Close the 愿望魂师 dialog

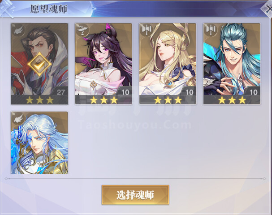268,9
